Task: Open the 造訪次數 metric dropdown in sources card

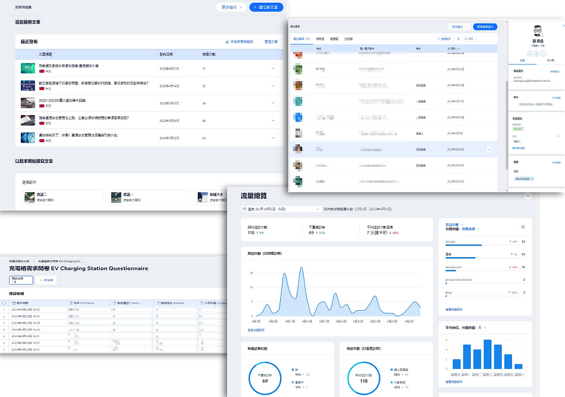Action: tap(454, 225)
